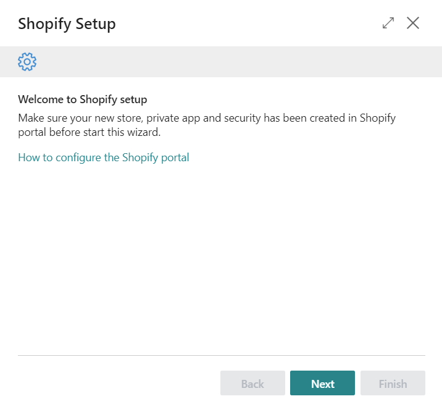Screen dimensions: 442x412
Task: Click the gray banner right of the gear icon
Action: click(x=235, y=62)
